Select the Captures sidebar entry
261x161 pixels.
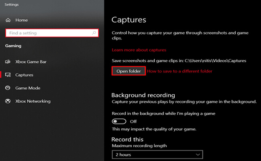[x=24, y=75]
